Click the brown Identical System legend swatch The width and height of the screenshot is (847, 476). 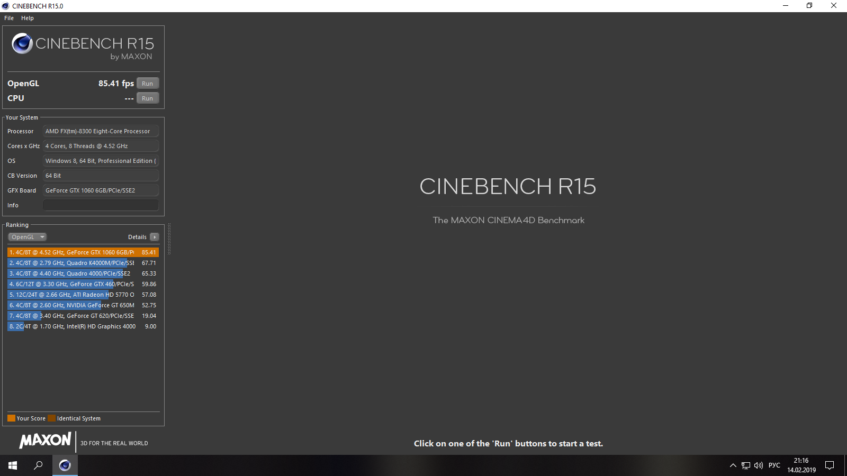[51, 418]
